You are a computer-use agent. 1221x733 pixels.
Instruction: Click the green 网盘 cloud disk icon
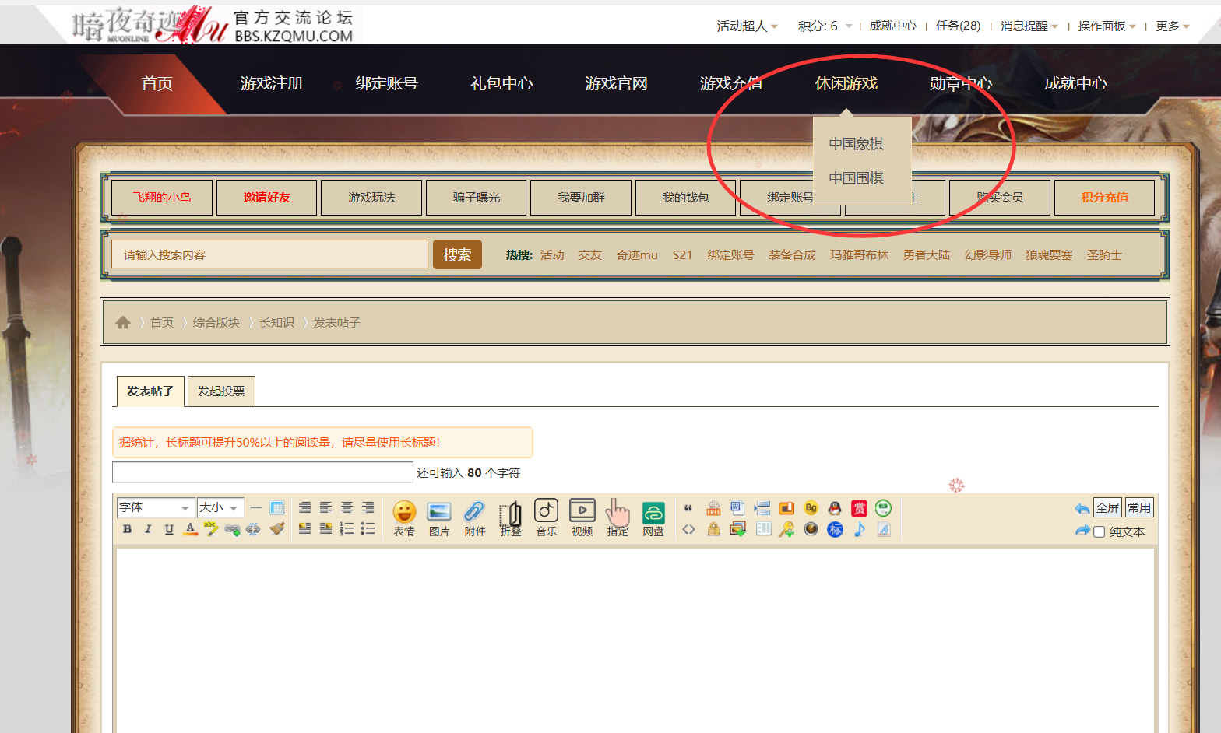[653, 518]
